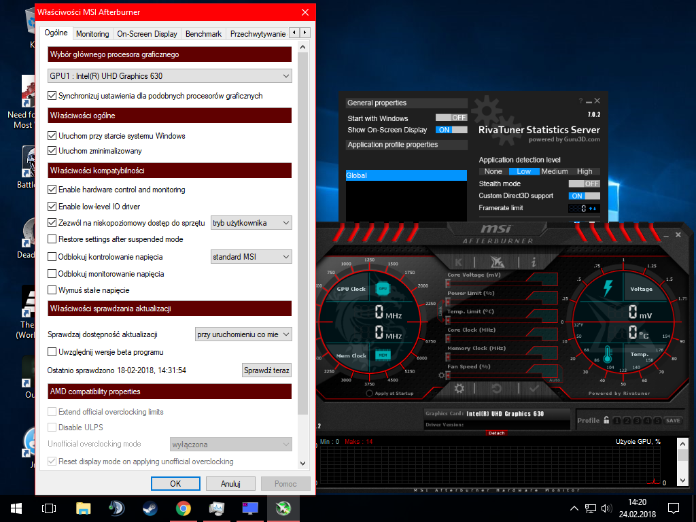
Task: Select the Ogólne tab
Action: 56,33
